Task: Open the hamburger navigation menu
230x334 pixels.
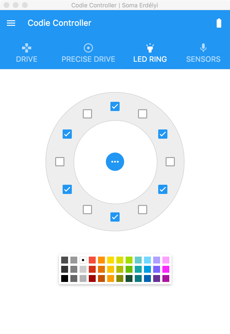Action: coord(11,23)
